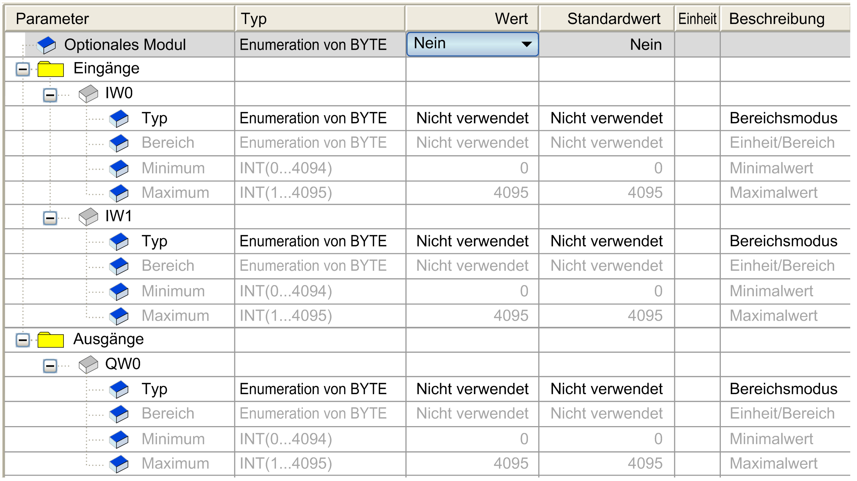This screenshot has width=857, height=481.
Task: Click the Optionales Modul parameter icon
Action: (x=47, y=45)
